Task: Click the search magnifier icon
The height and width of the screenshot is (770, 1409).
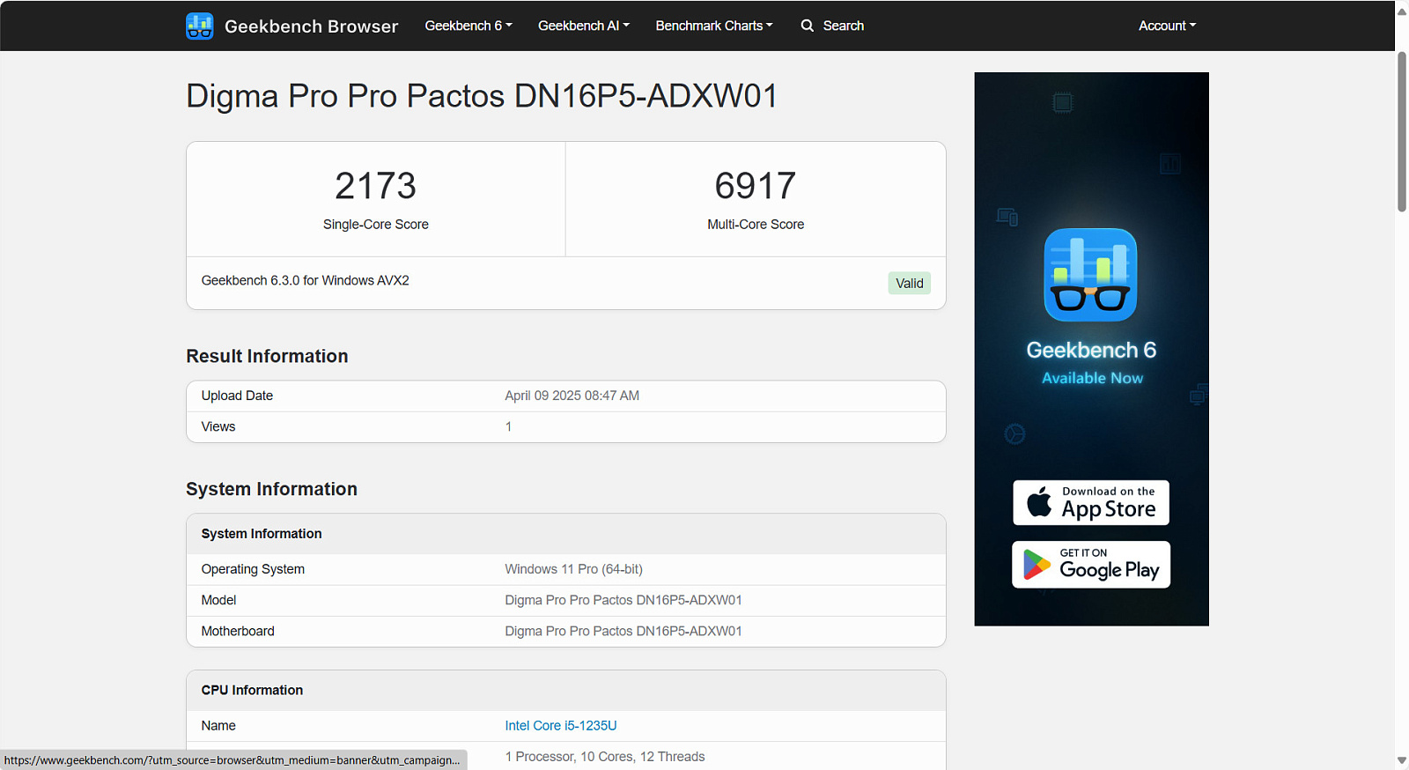Action: [807, 26]
